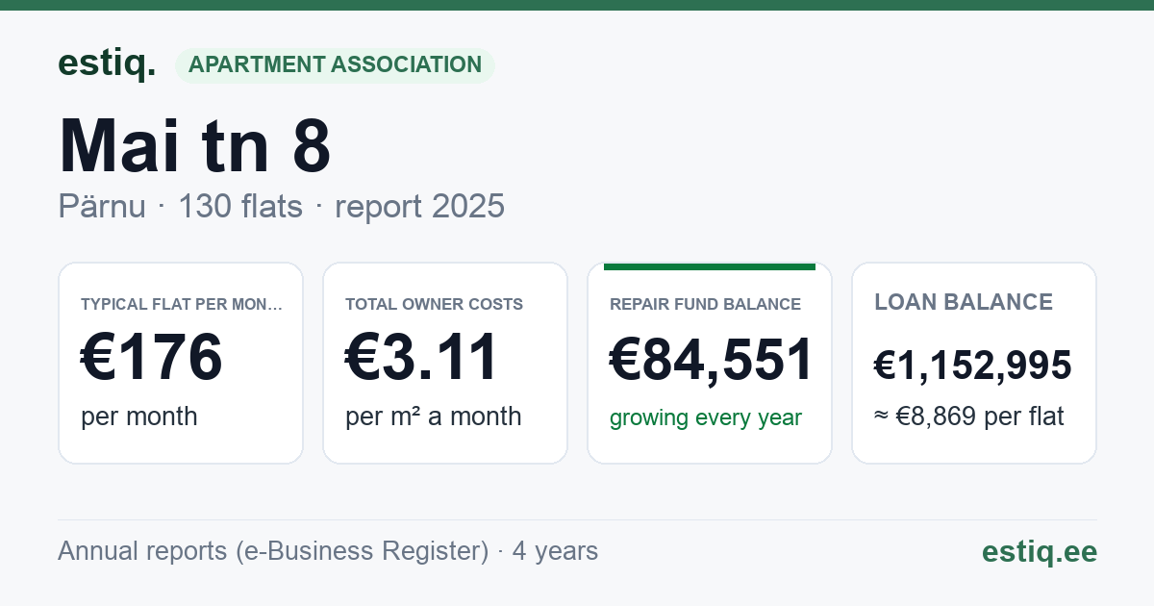Screen dimensions: 1154x606
Task: Select the €1,152,995 value
Action: coord(973,366)
